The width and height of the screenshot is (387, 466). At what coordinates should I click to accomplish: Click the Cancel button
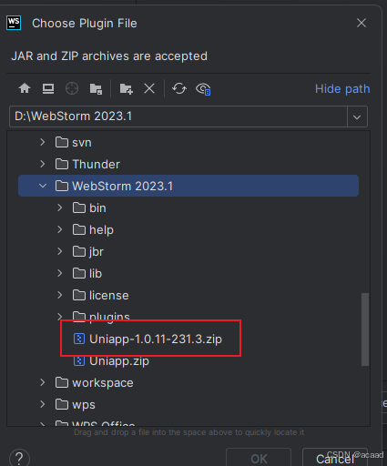[x=335, y=458]
